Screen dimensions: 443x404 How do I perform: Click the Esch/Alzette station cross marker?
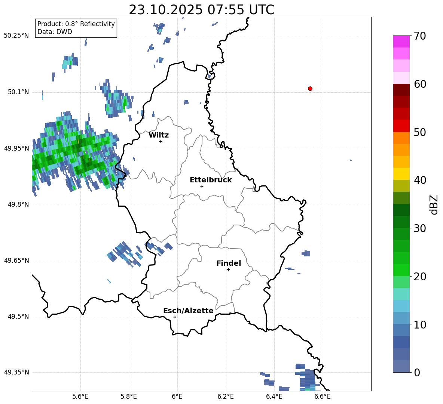point(175,317)
